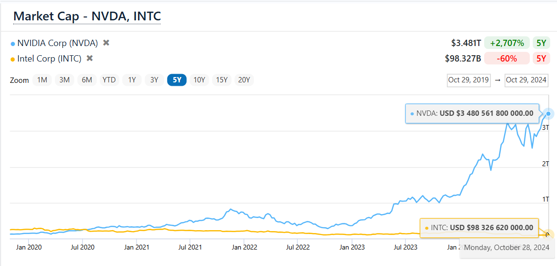Screen dimensions: 557x266
Task: Edit the start date Oct 29, 2019
Action: tap(467, 80)
